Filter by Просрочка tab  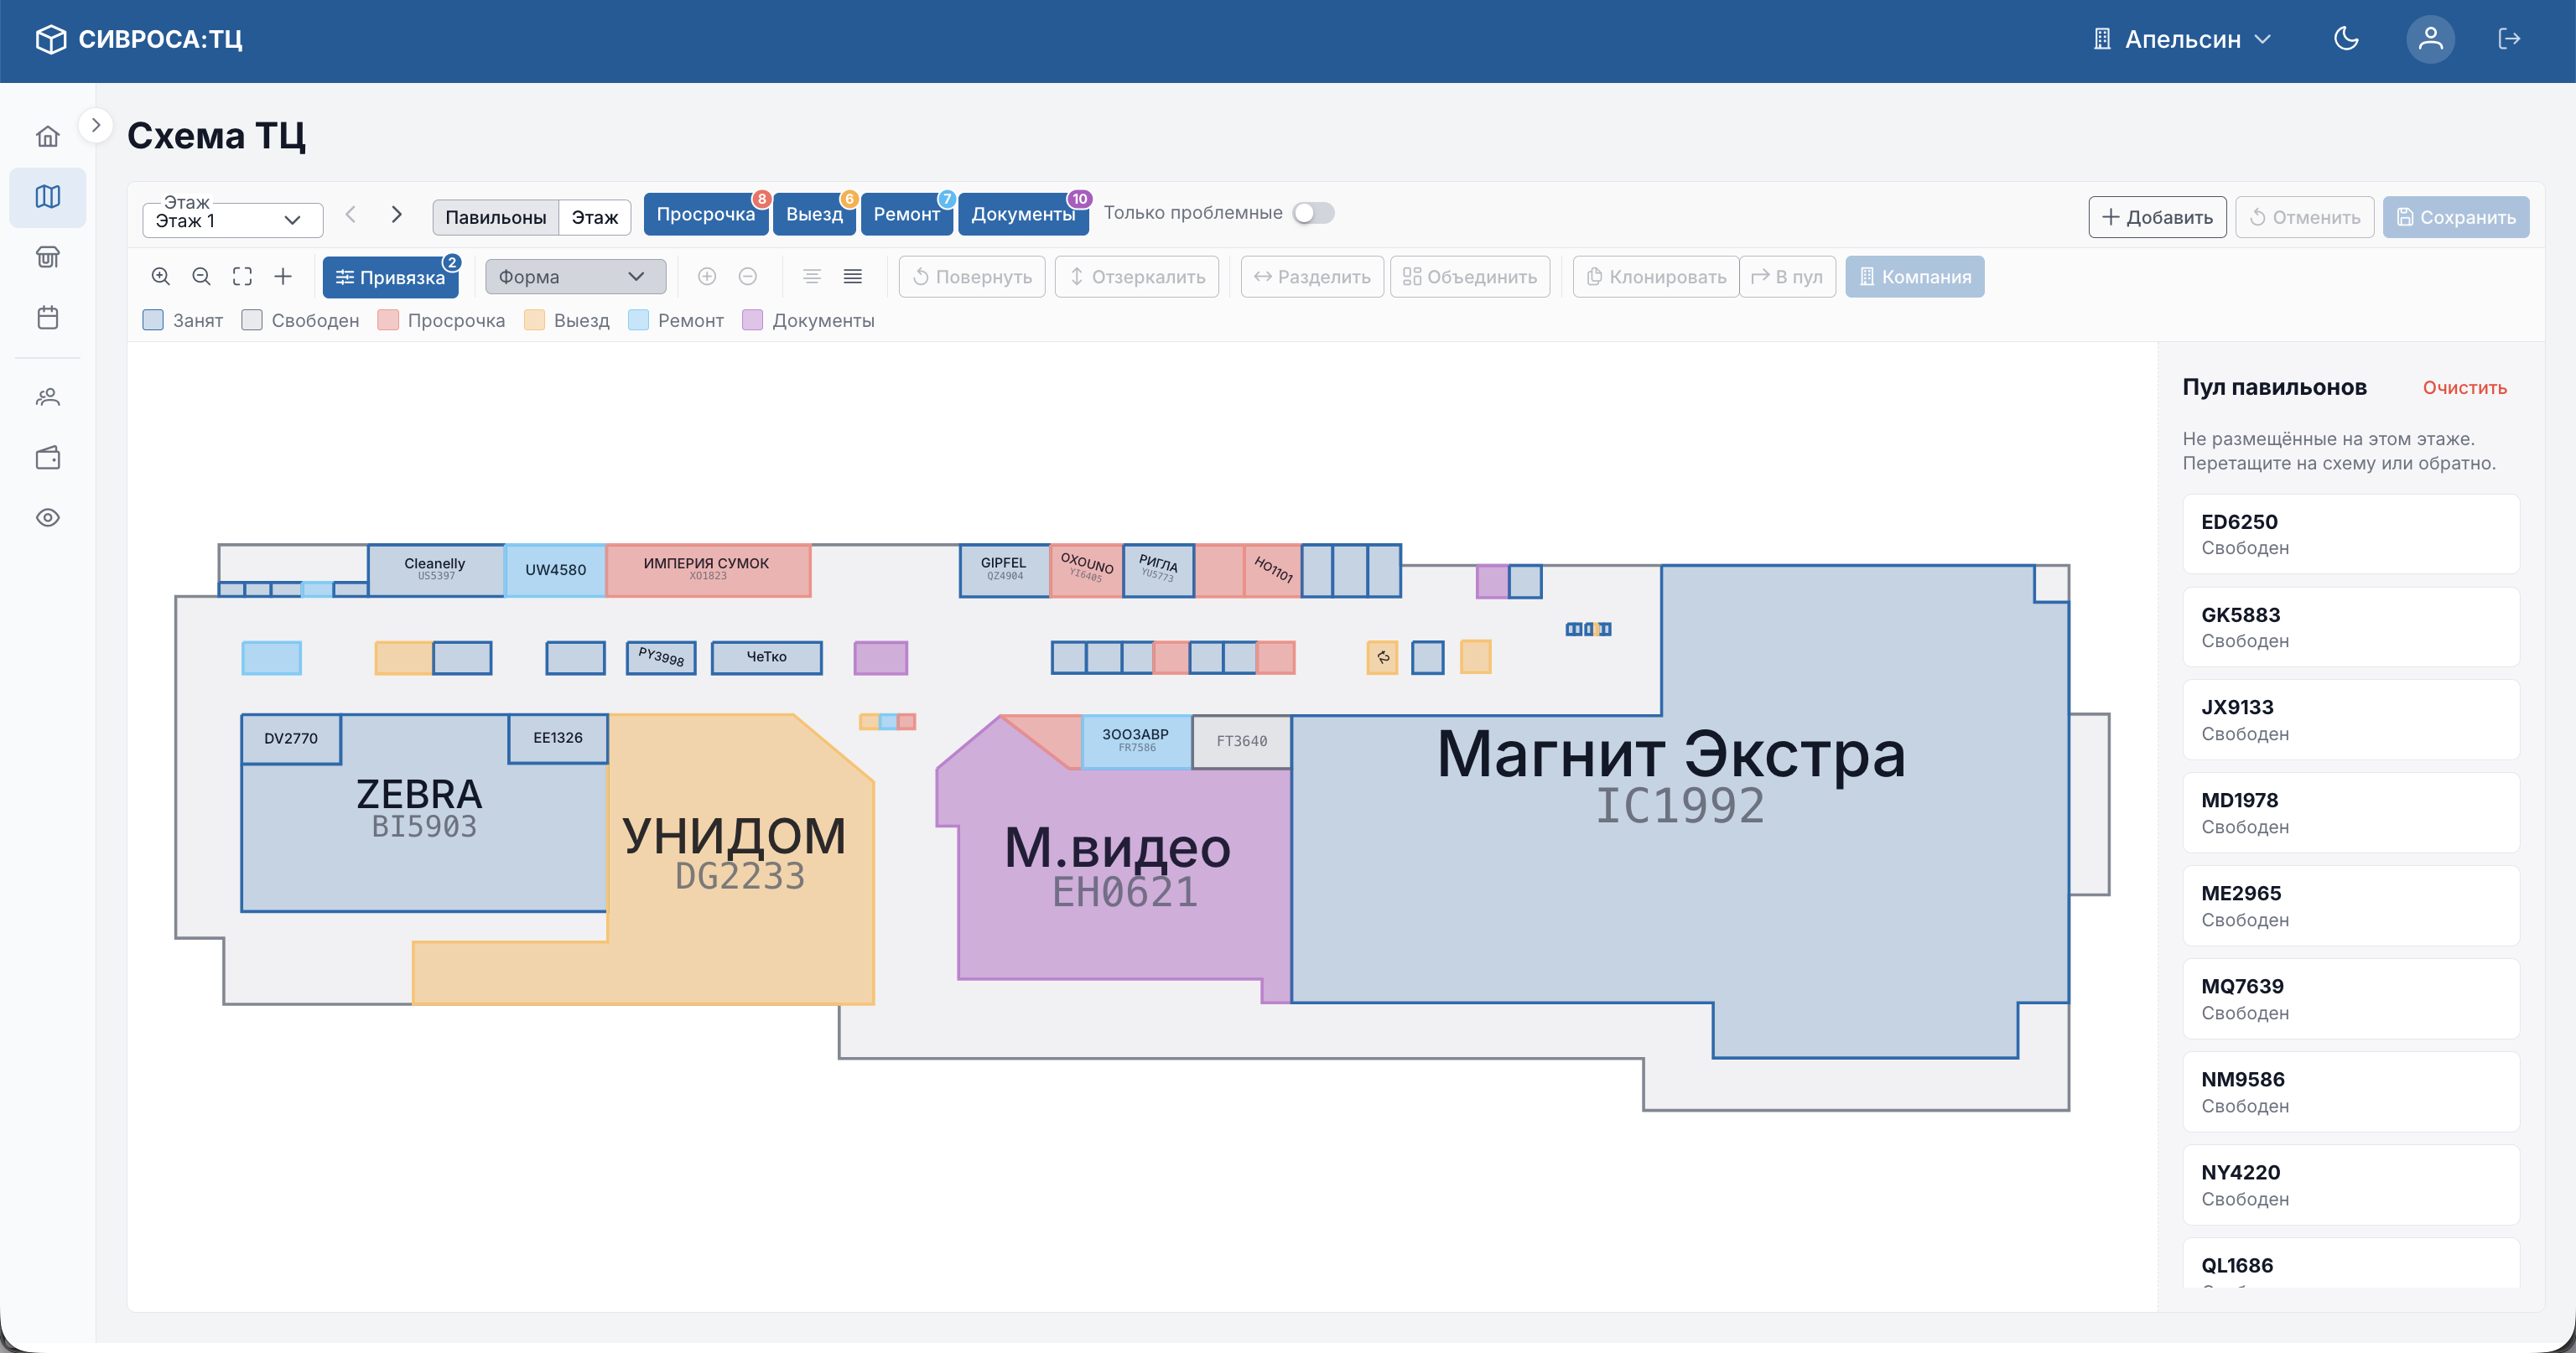point(706,215)
